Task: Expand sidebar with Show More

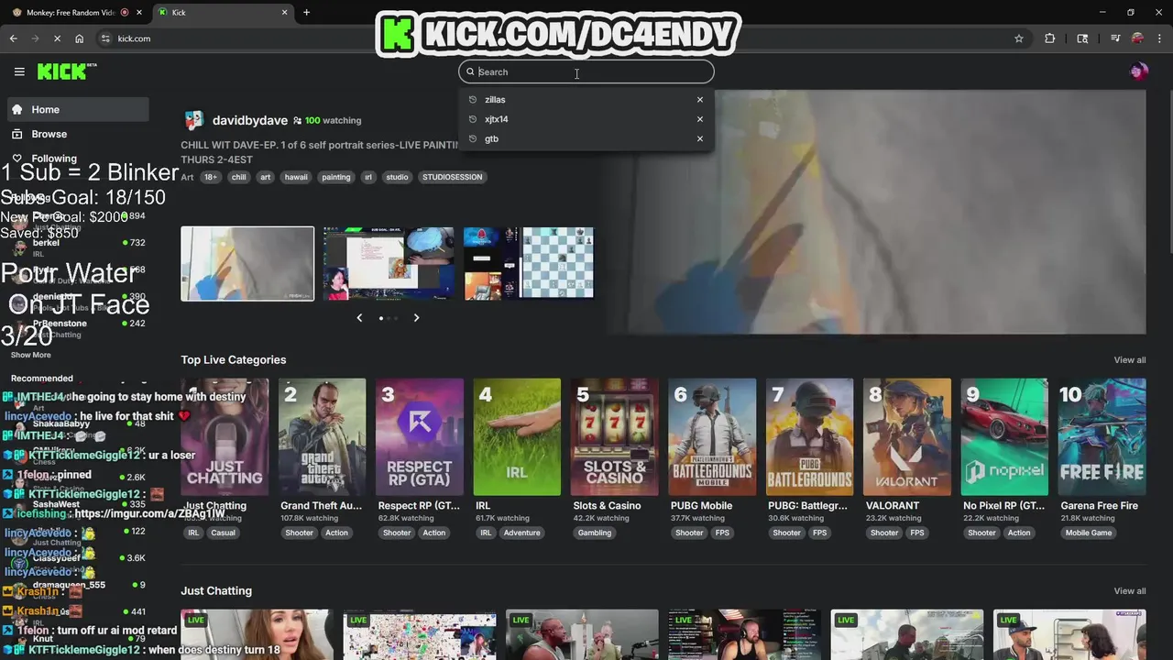Action: click(x=31, y=355)
